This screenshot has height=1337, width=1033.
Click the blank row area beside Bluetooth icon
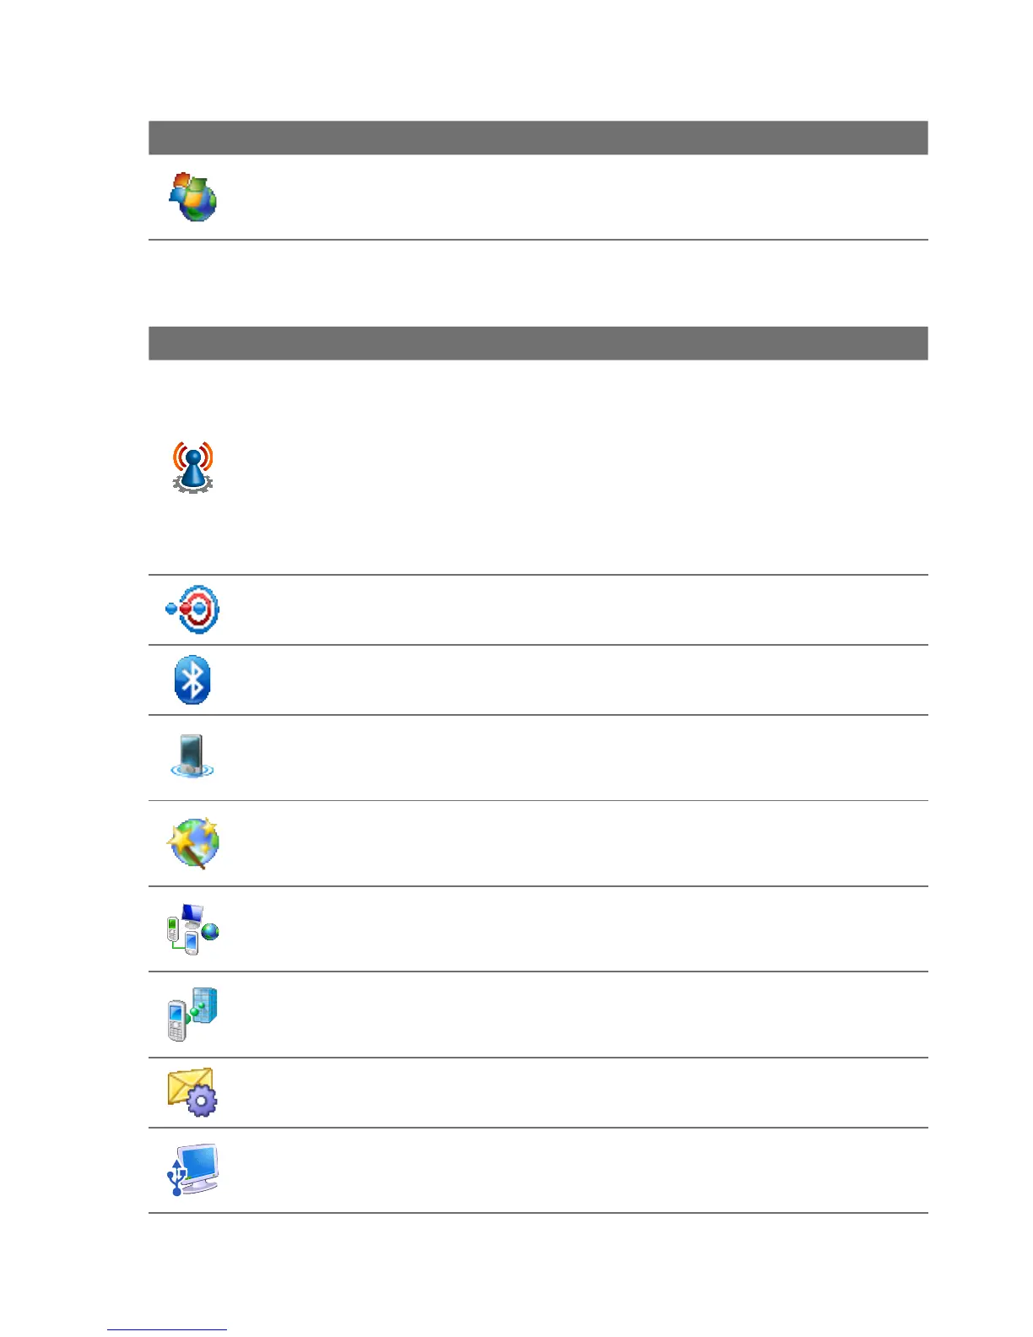[574, 680]
